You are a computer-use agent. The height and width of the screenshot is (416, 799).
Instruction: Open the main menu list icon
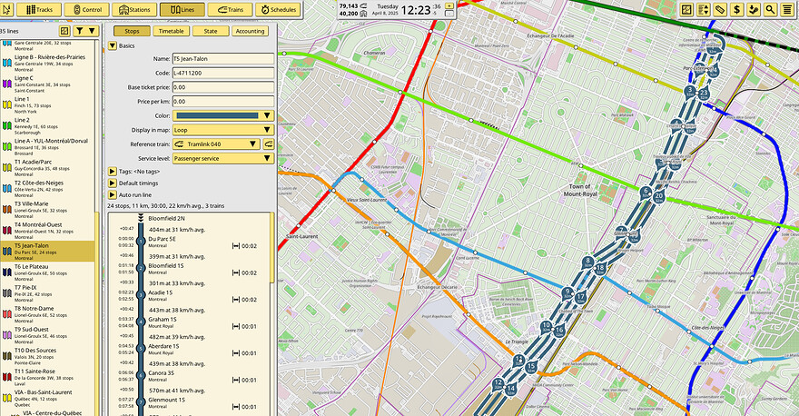coord(787,9)
